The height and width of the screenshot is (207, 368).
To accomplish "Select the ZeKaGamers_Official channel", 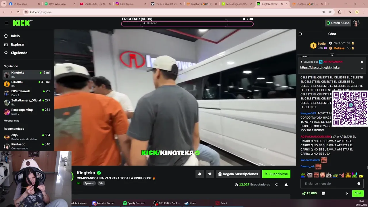I will point(27,102).
